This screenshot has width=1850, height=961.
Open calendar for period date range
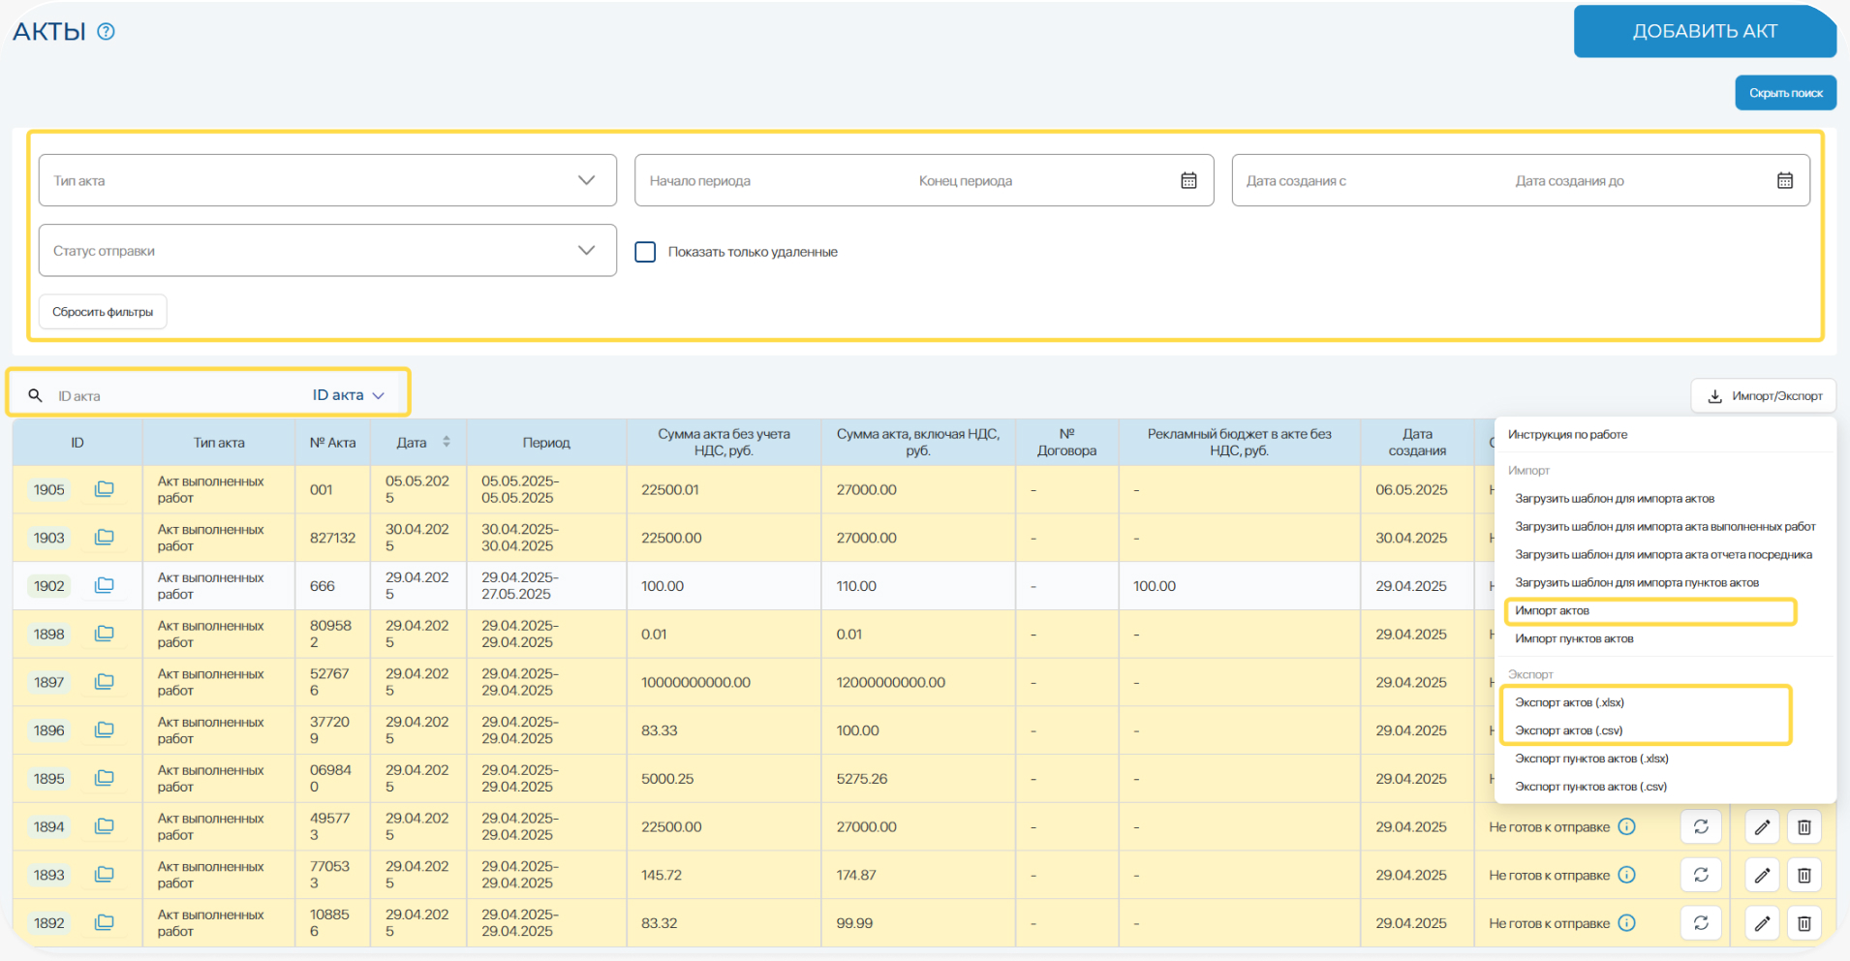[x=1188, y=181]
